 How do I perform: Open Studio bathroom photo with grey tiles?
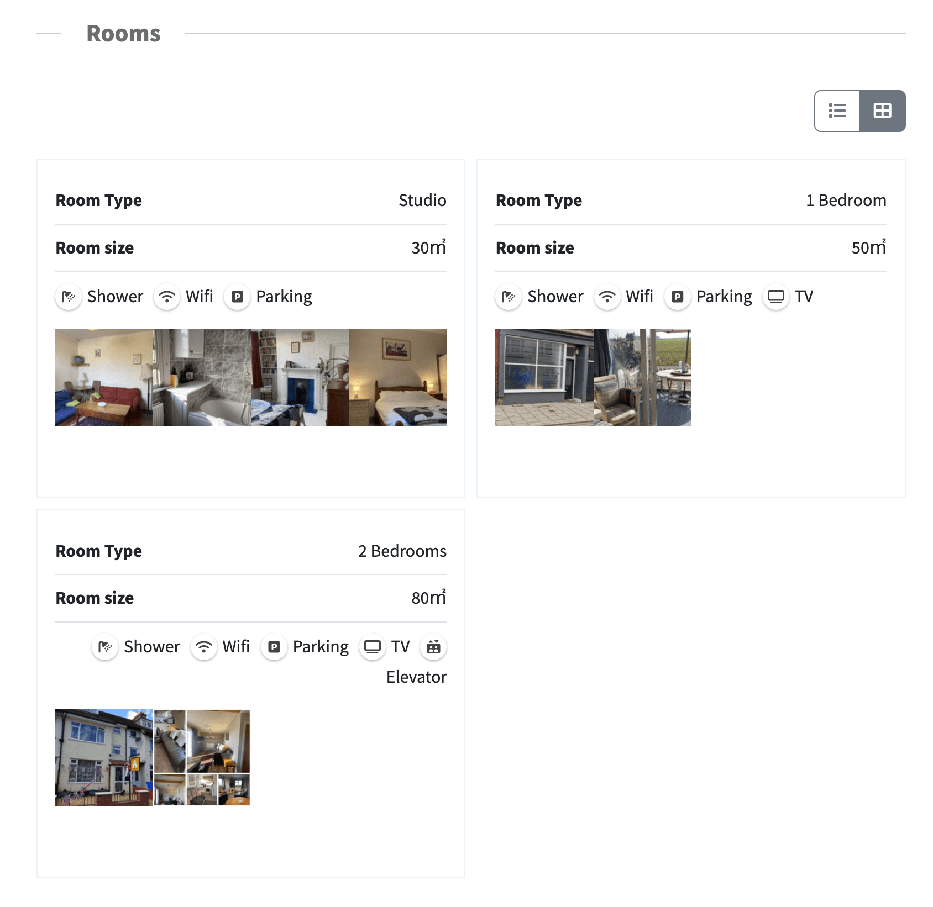tap(202, 377)
